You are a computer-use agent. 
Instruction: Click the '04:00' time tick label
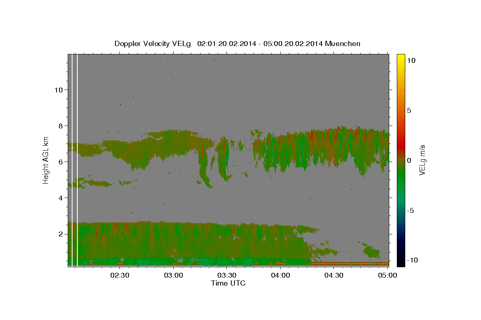(281, 275)
